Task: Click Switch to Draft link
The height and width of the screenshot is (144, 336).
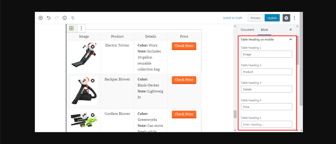Action: click(232, 18)
